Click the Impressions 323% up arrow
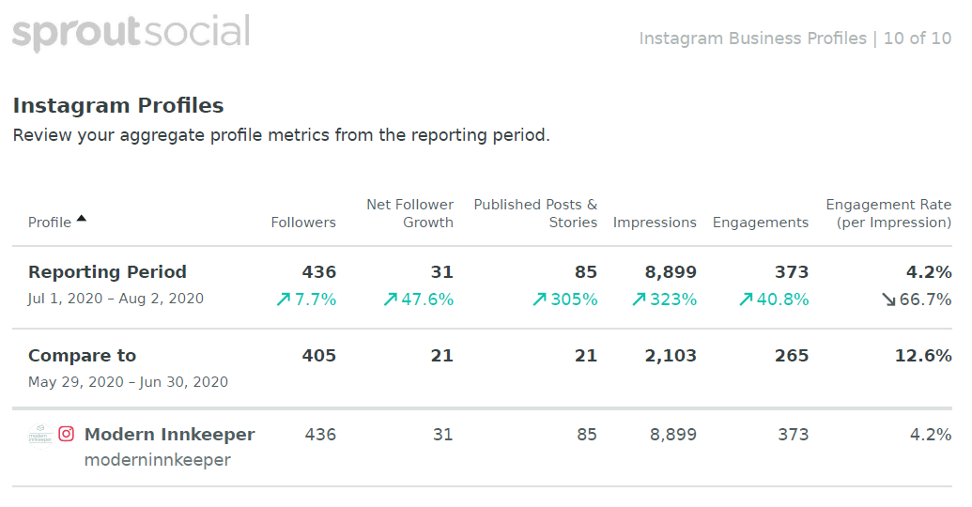This screenshot has height=507, width=972. [639, 300]
